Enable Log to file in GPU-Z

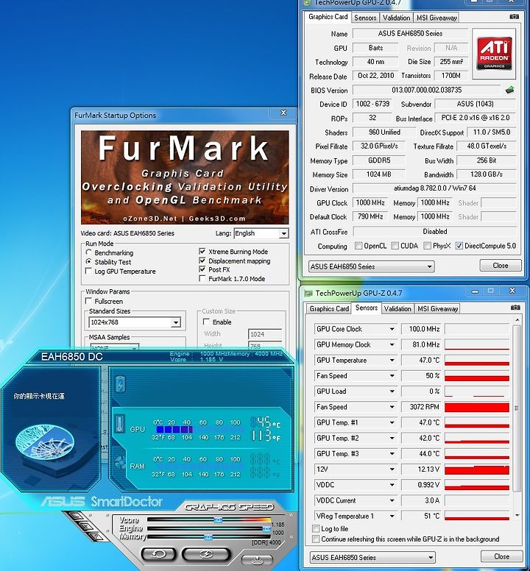tap(316, 528)
